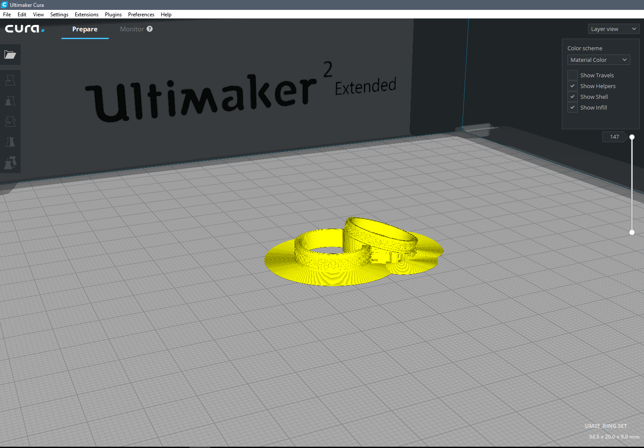The width and height of the screenshot is (644, 448).
Task: Select the Rotate tool in the left toolbar
Action: (10, 122)
